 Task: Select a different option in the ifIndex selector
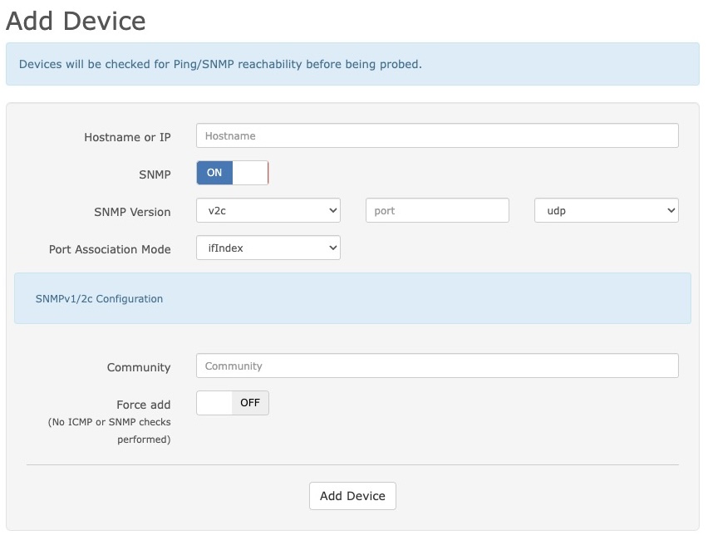[268, 248]
